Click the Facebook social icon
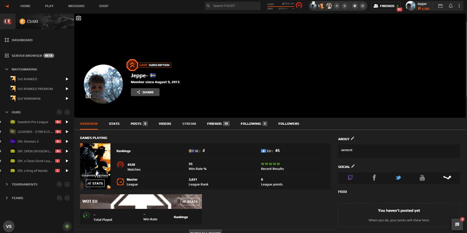The height and width of the screenshot is (233, 467). [374, 178]
